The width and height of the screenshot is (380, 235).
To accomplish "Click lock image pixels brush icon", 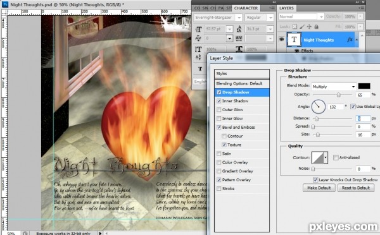I will point(302,27).
